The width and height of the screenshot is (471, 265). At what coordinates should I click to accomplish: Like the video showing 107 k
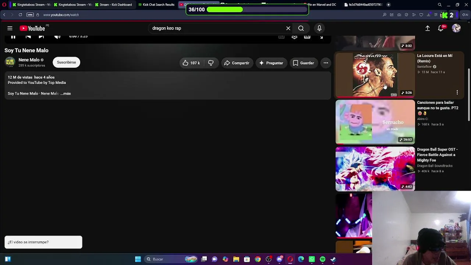(191, 63)
